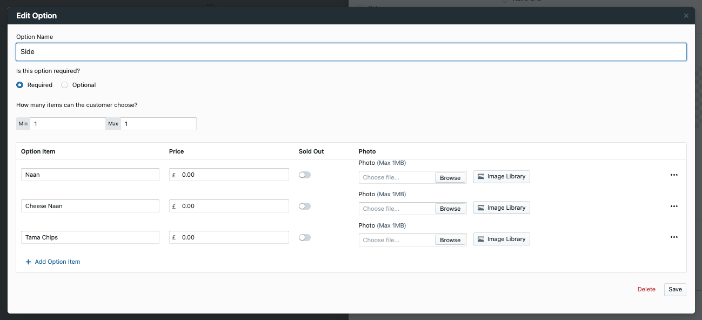Toggle Sold Out for Cheese Naan
This screenshot has height=320, width=702.
tap(304, 206)
